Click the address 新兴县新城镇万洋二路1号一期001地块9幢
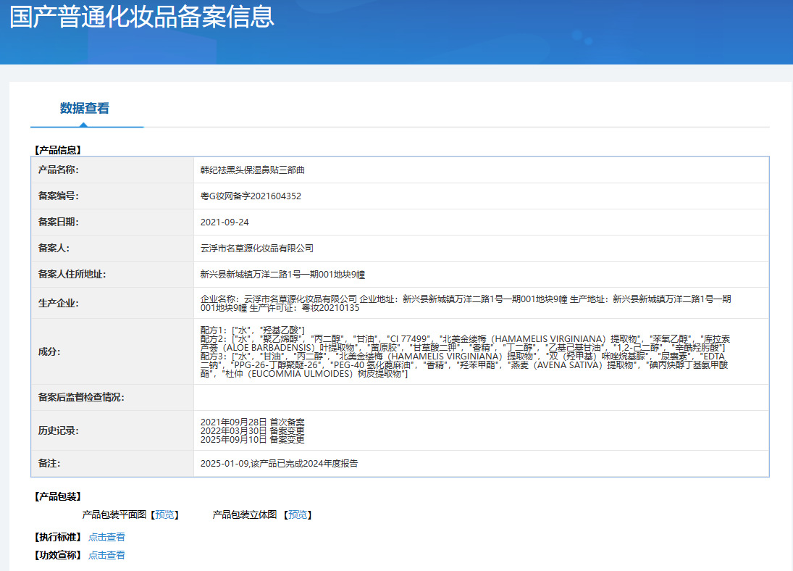The width and height of the screenshot is (793, 571). (x=282, y=275)
